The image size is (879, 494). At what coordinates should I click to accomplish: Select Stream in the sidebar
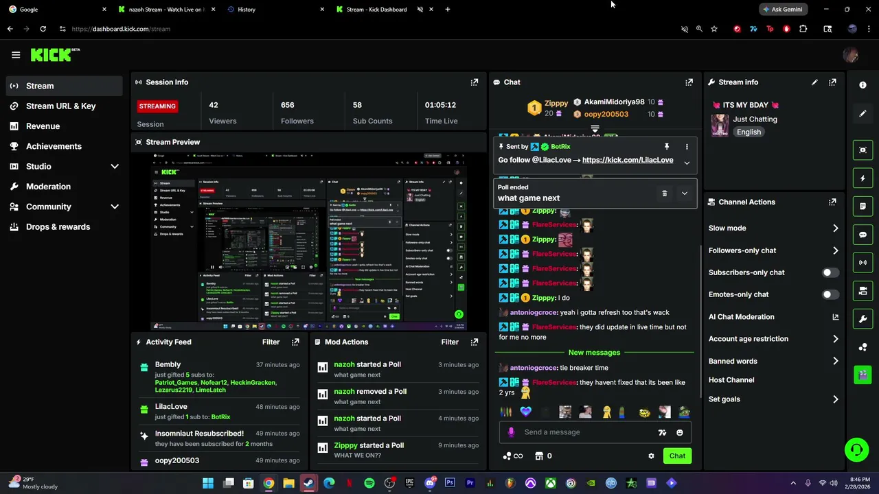[65, 86]
